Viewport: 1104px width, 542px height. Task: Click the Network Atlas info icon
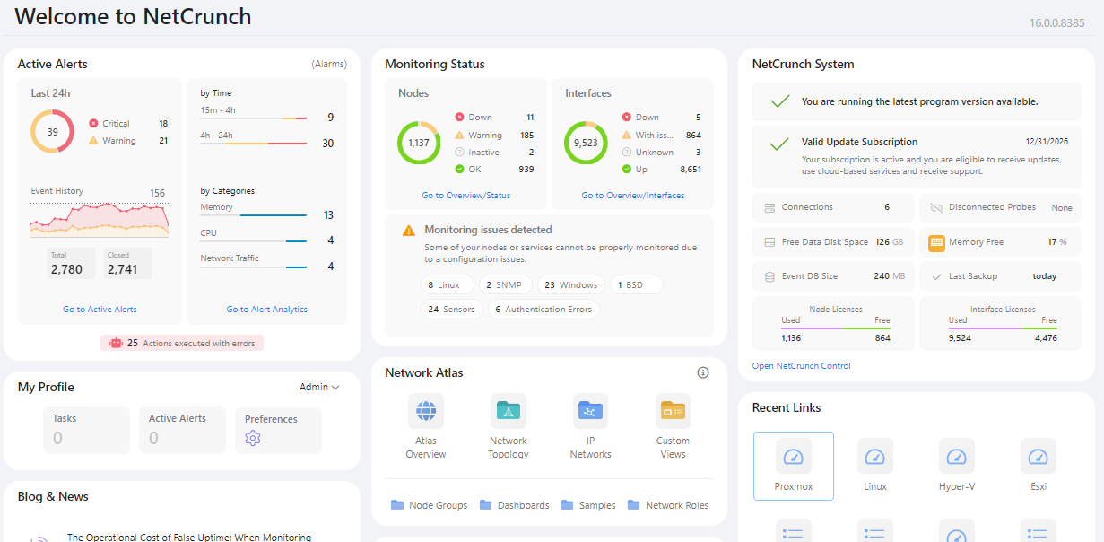(x=703, y=372)
